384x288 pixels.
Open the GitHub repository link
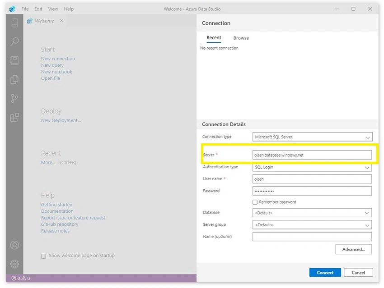[x=60, y=224]
